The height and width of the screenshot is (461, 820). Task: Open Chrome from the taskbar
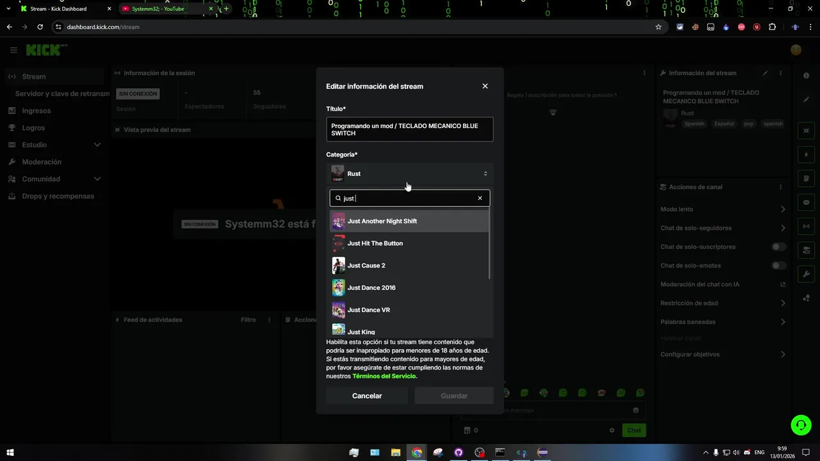pos(416,453)
